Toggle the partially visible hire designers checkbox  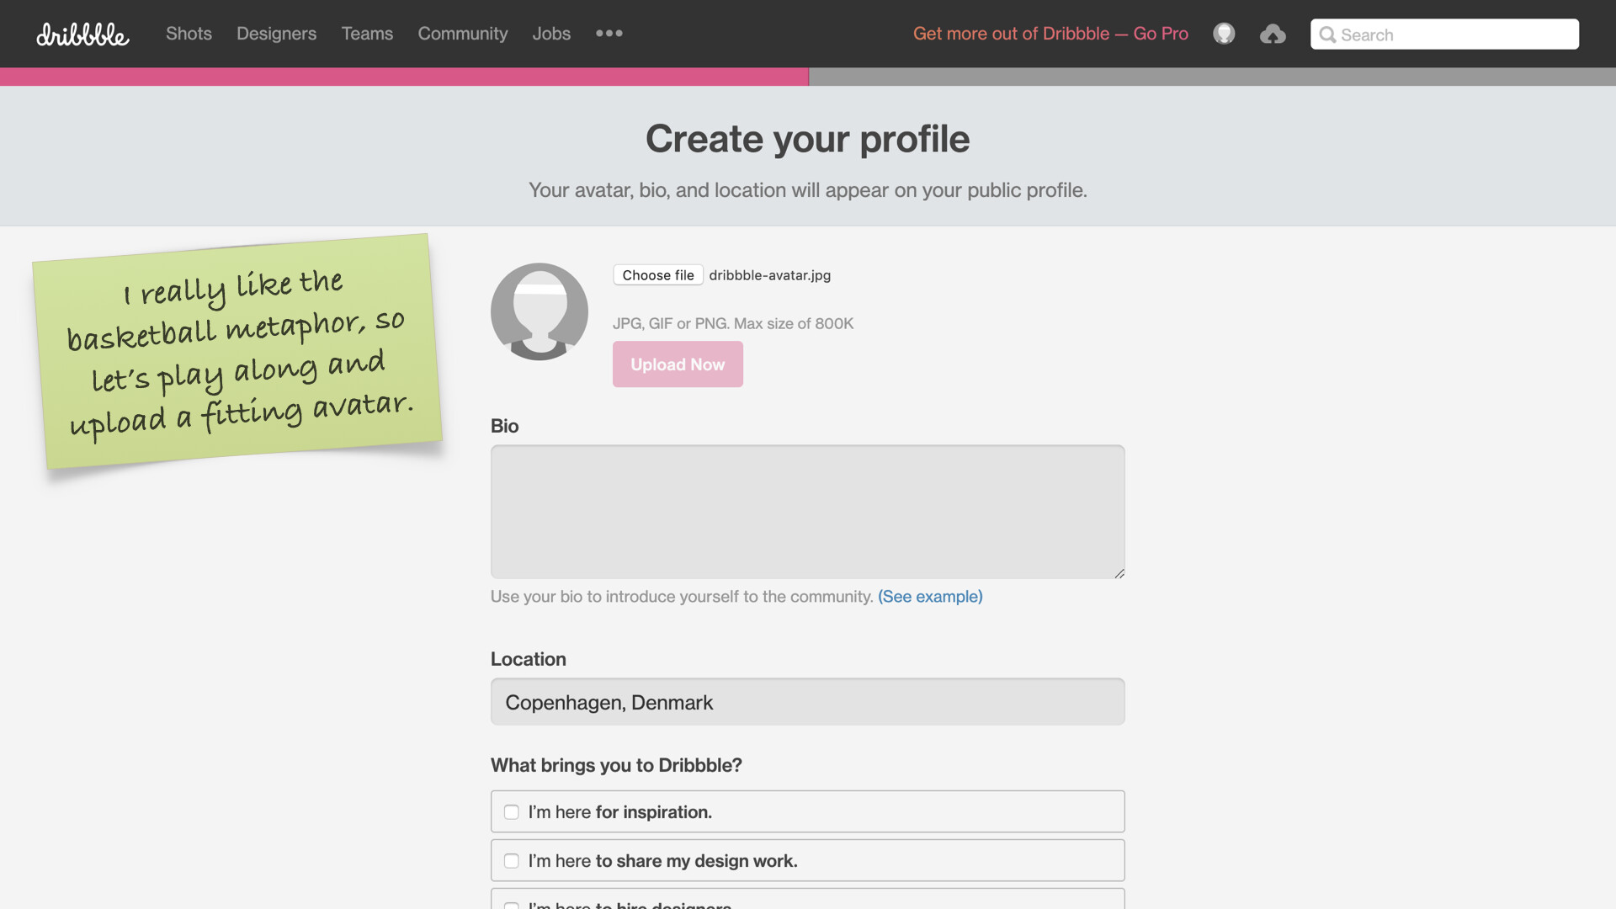tap(511, 906)
